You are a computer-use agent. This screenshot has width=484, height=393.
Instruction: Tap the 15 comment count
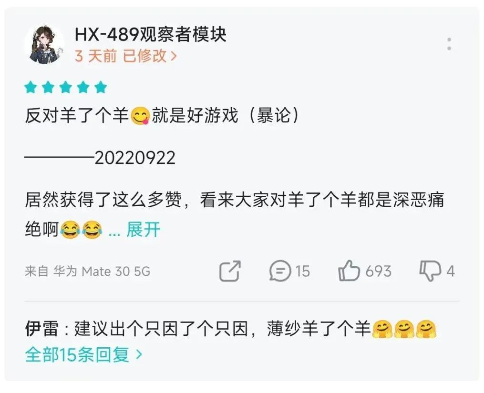[302, 272]
